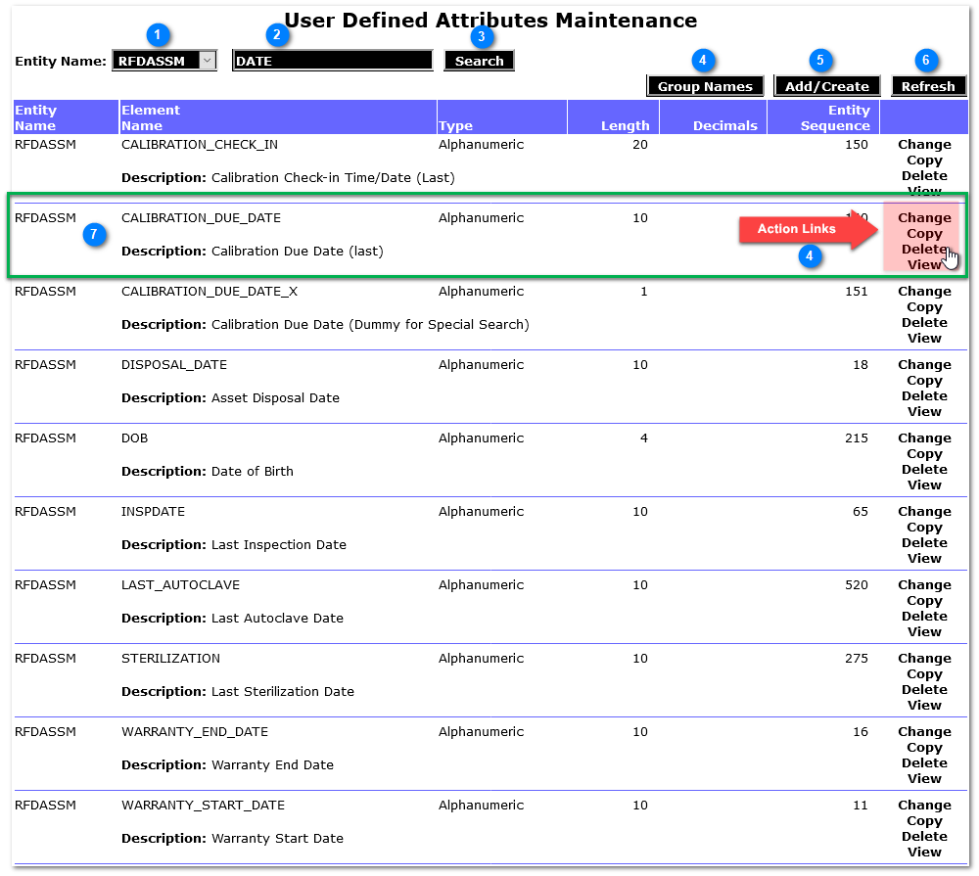Copy the INSPDATE attribute
The image size is (979, 876).
click(924, 527)
